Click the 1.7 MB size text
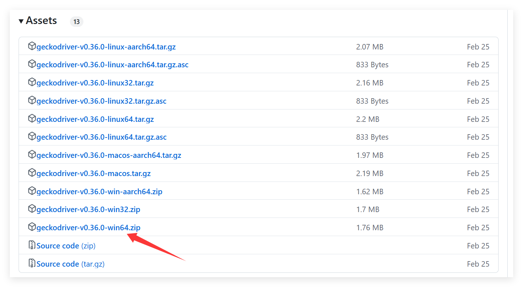The image size is (523, 287). pos(368,210)
